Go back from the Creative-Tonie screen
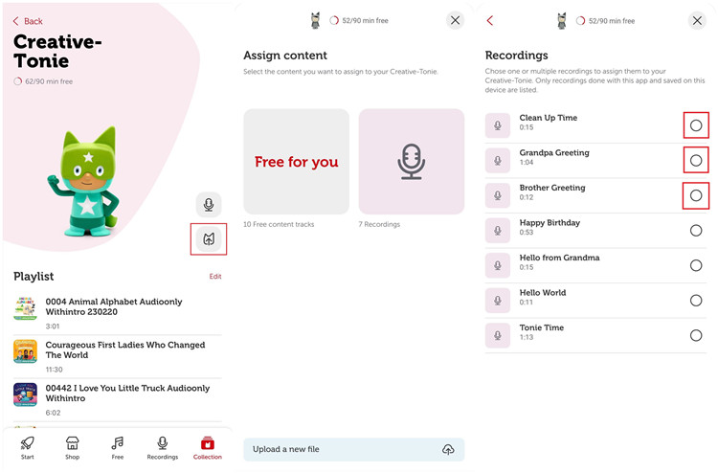The image size is (718, 473). point(28,21)
